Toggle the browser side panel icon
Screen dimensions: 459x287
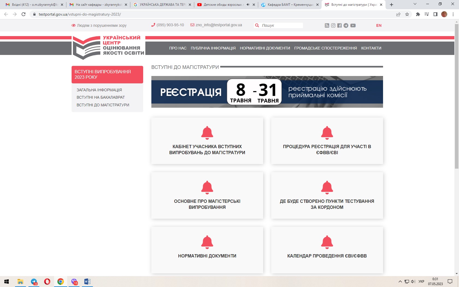[x=436, y=14]
